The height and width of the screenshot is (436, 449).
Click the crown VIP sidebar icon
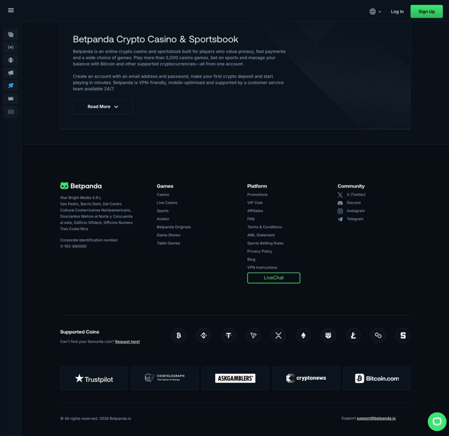tap(11, 99)
